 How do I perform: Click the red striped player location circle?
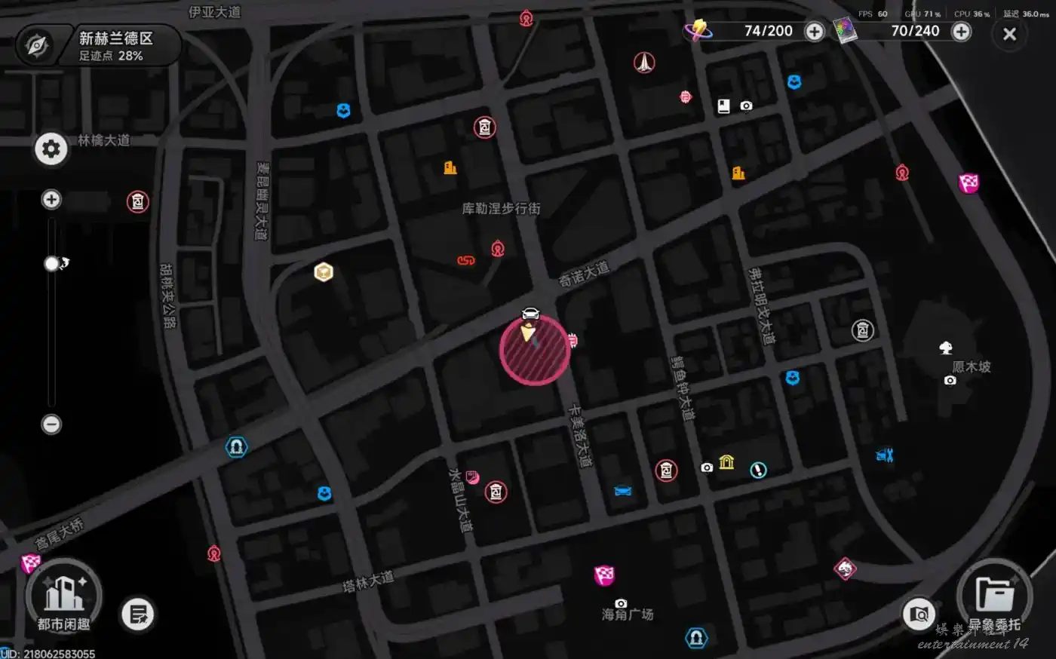tap(535, 351)
